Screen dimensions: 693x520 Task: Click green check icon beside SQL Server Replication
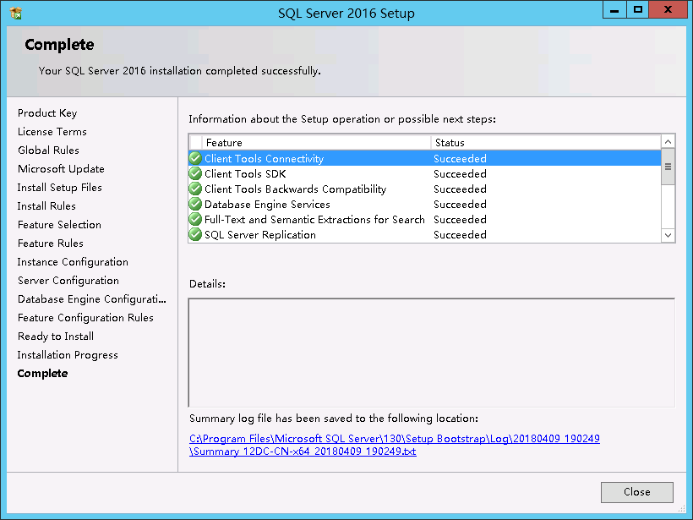click(x=195, y=235)
